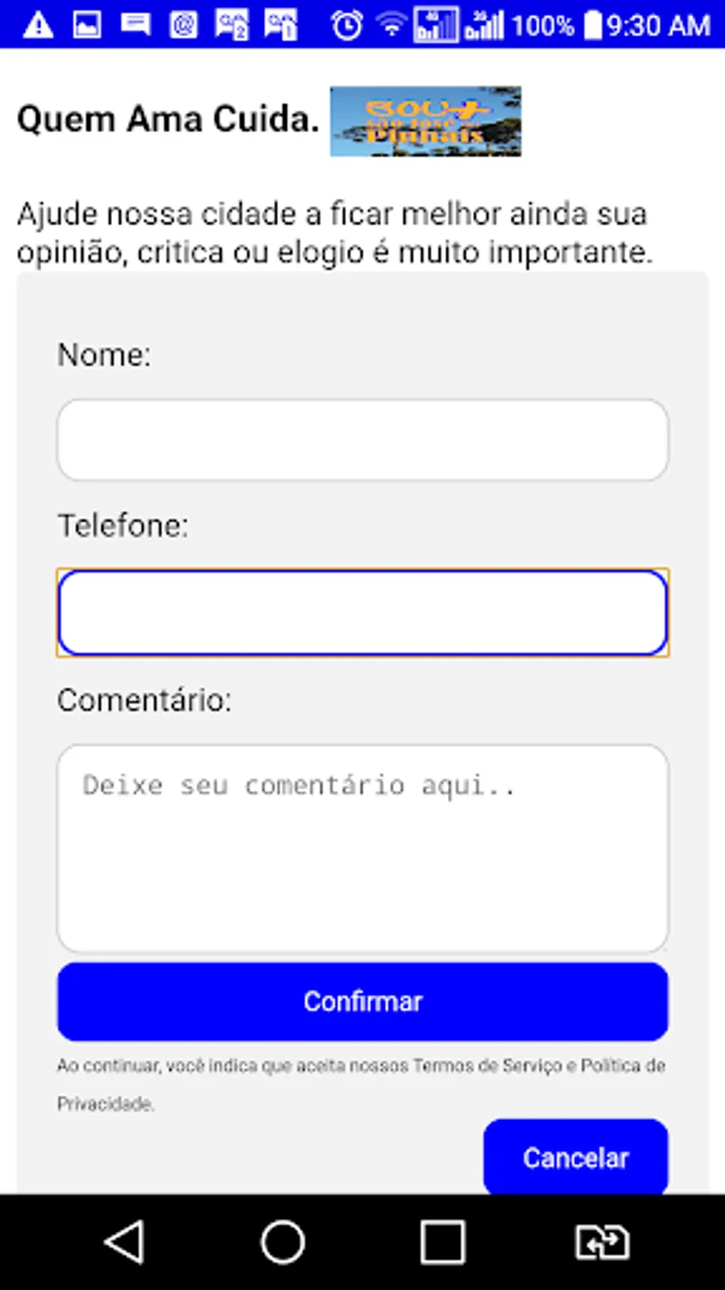Tap the alarm clock status icon
Screen dimensions: 725x1290
click(x=347, y=25)
